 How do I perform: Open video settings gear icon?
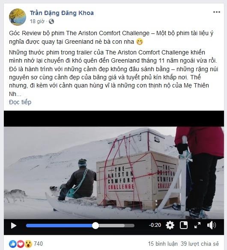170,225
